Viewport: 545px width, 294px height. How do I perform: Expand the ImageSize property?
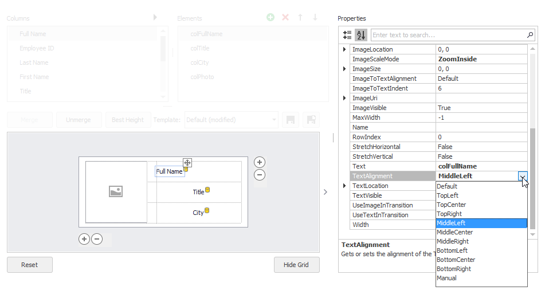(x=344, y=69)
